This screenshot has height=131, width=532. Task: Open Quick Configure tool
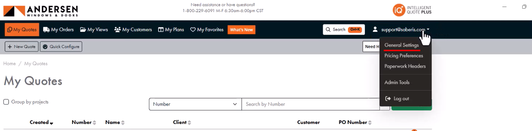(x=61, y=47)
